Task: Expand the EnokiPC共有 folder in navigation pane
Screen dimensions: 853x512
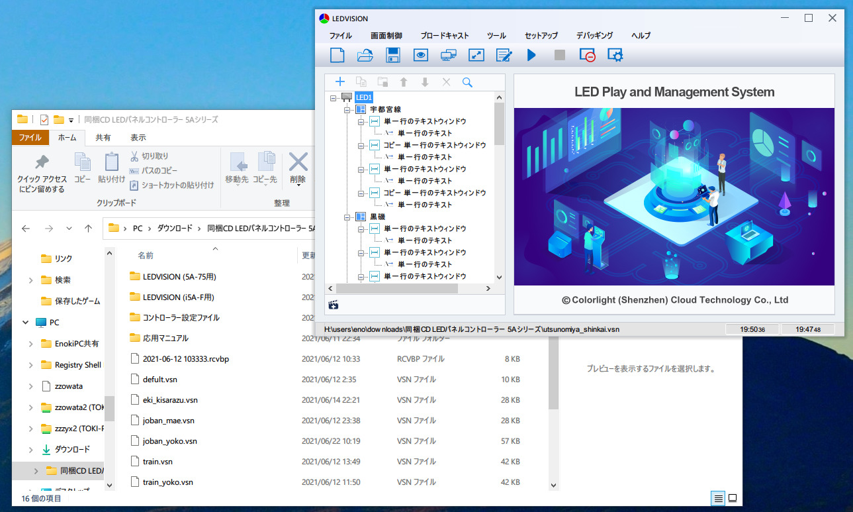Action: 31,344
